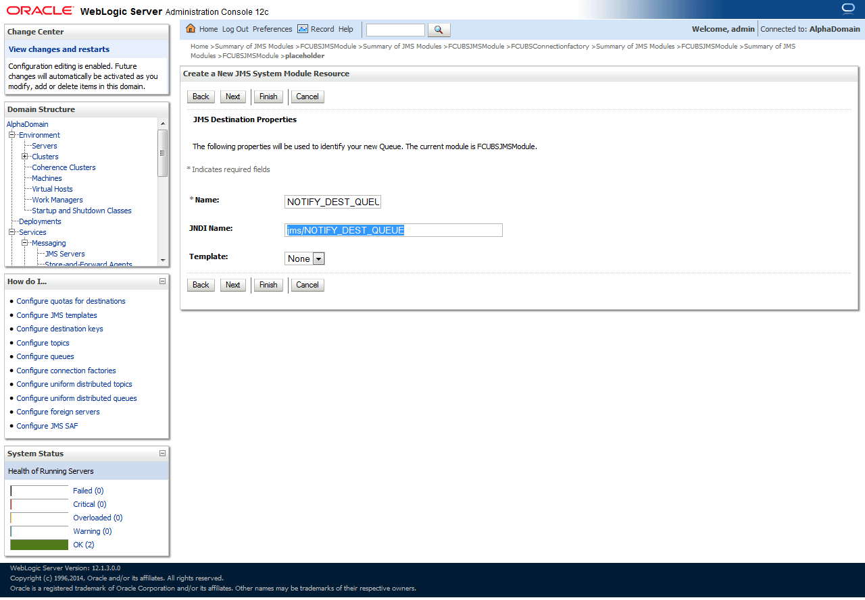The width and height of the screenshot is (865, 600).
Task: Click Failed (0) server count link
Action: pyautogui.click(x=89, y=491)
